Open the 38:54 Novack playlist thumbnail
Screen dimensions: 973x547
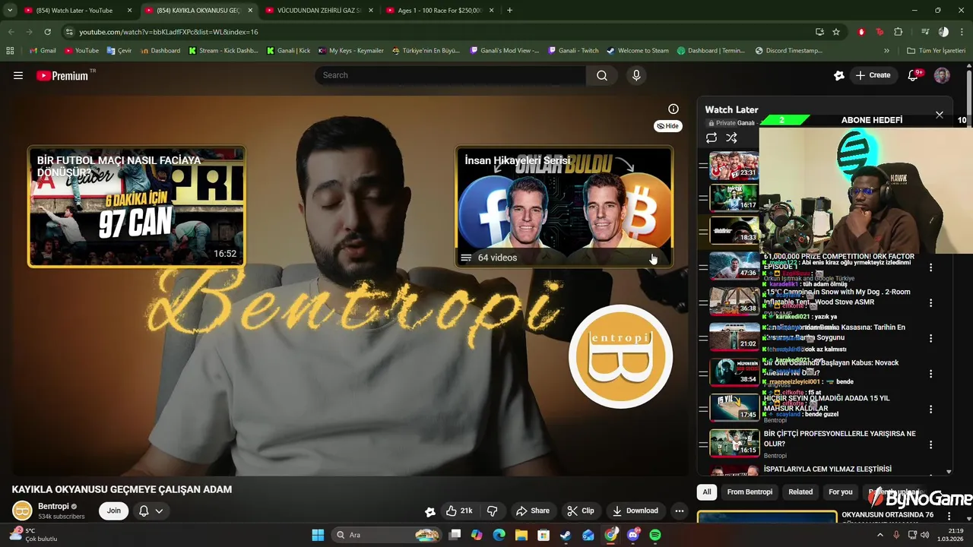[734, 372]
